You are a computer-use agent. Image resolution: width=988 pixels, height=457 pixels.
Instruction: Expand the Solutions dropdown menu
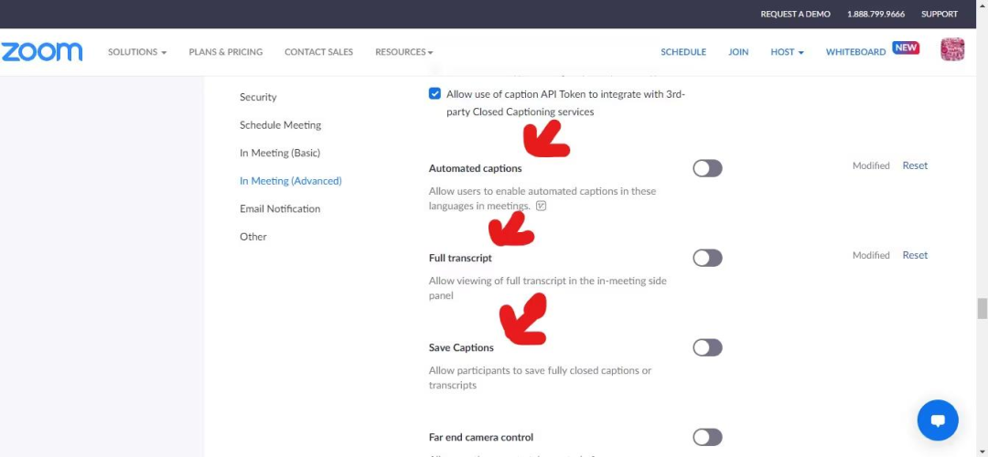[136, 52]
